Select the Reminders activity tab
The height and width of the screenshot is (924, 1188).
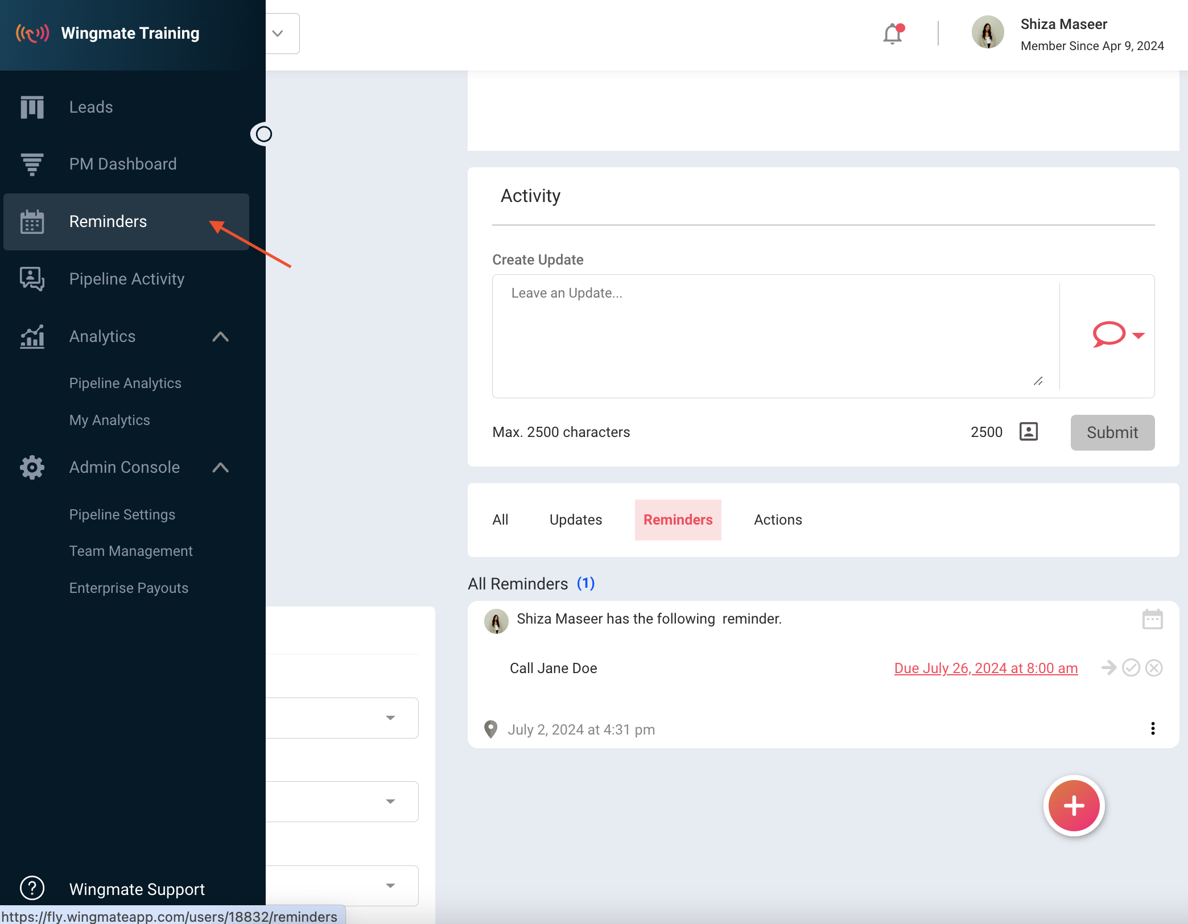pos(678,519)
